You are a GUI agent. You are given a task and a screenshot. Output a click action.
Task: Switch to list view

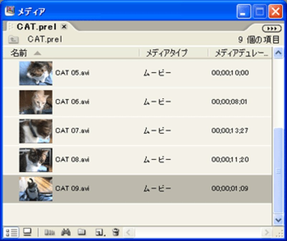11,233
